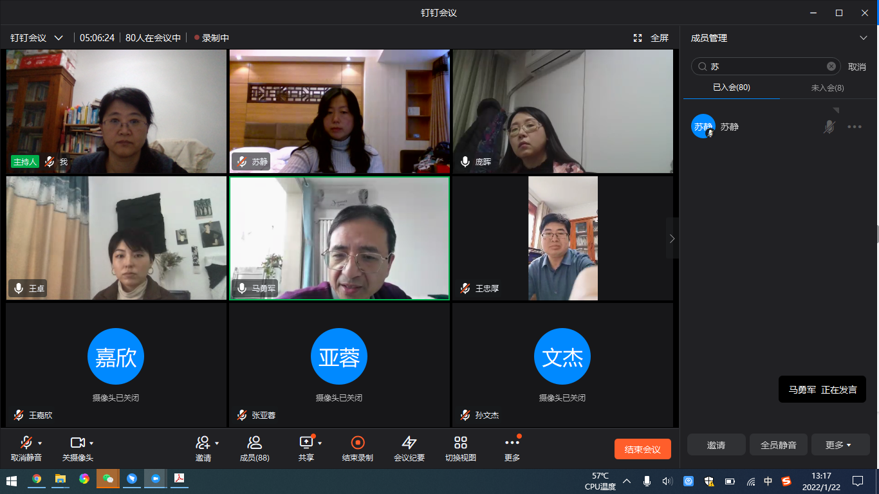The height and width of the screenshot is (494, 879).
Task: Click the 邀请 invite icon in toolbar
Action: [x=203, y=443]
